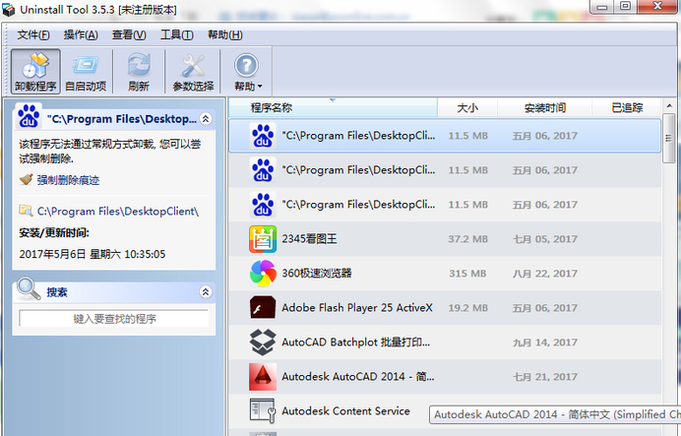Click the Uninstall Tool title bar app icon

pos(8,10)
